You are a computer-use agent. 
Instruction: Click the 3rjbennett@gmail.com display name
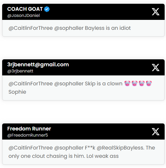[x=38, y=64]
